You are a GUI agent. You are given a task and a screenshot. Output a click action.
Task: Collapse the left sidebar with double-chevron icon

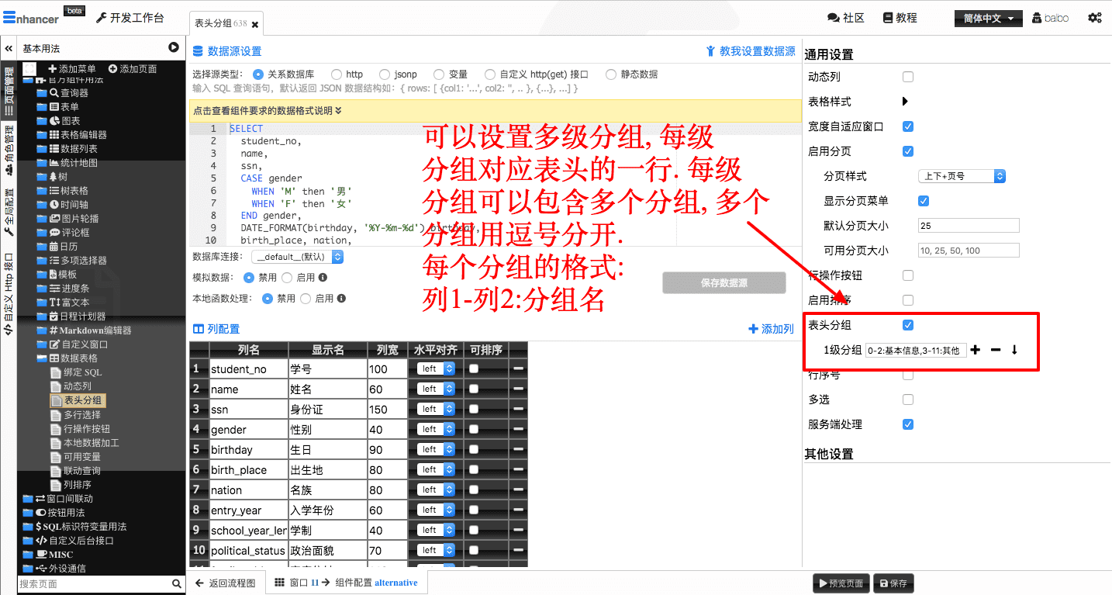coord(9,48)
